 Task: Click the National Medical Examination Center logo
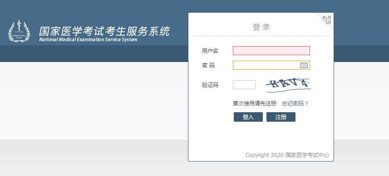(20, 31)
